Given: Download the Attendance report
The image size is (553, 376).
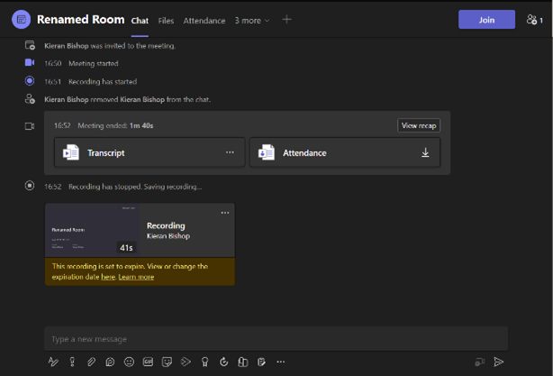Looking at the screenshot, I should (x=425, y=152).
